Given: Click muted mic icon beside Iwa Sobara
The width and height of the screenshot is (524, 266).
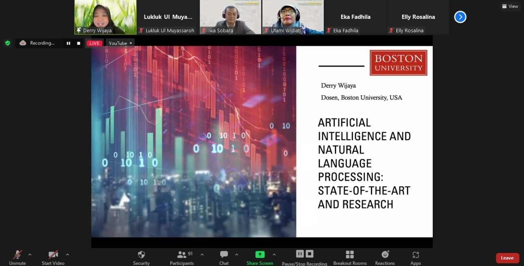Looking at the screenshot, I should pyautogui.click(x=204, y=31).
